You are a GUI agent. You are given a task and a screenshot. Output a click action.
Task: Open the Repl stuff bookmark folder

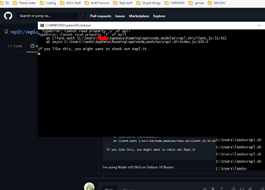[123, 3]
